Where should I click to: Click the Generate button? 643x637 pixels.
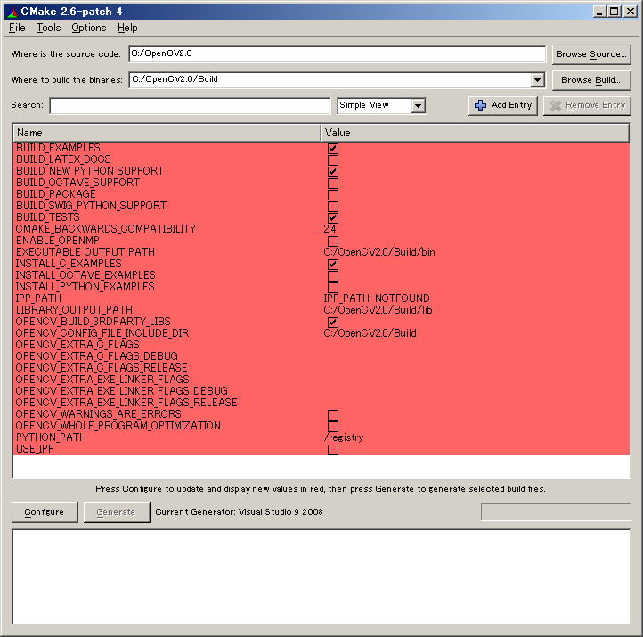(117, 512)
